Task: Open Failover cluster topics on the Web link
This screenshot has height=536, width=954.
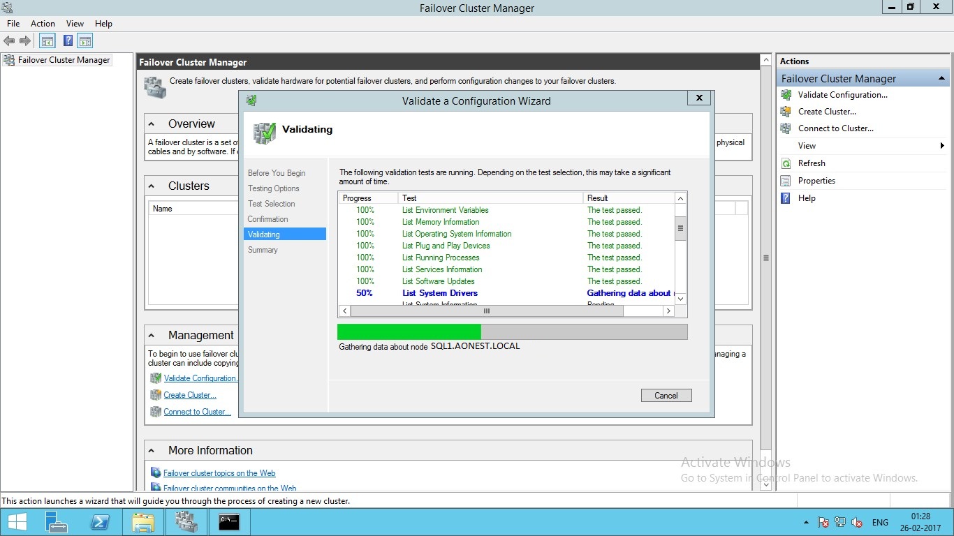Action: tap(219, 473)
